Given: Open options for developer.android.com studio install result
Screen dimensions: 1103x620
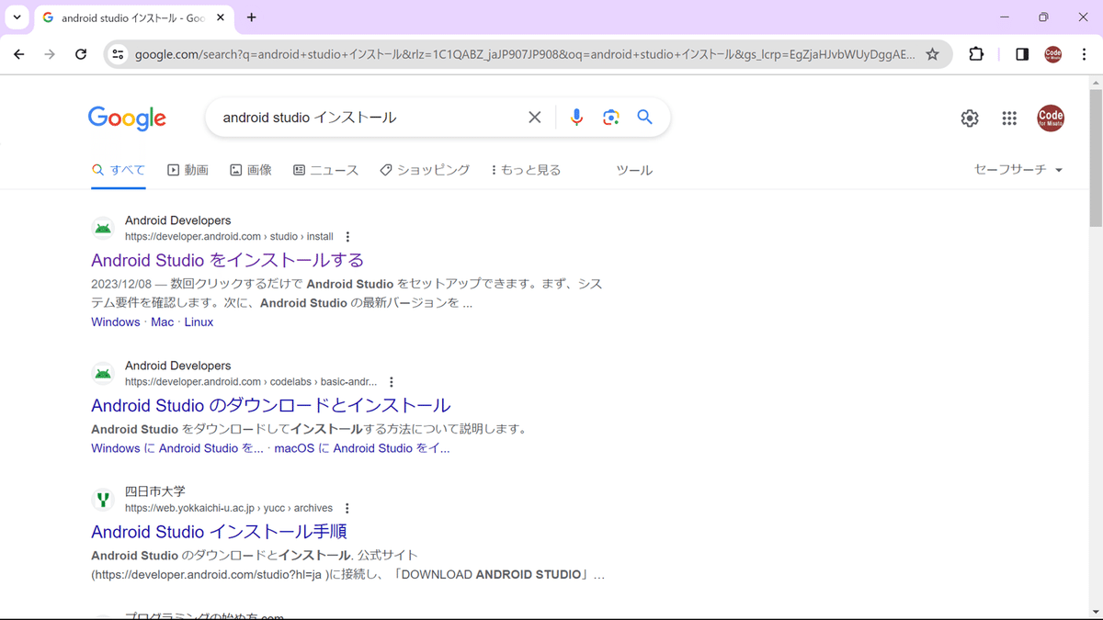Looking at the screenshot, I should pyautogui.click(x=347, y=237).
